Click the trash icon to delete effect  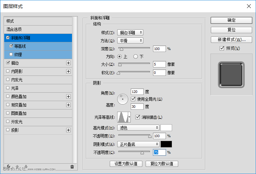[72, 167]
